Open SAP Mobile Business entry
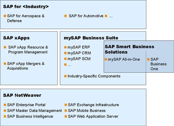Image resolution: width=174 pixels, height=126 pixels. pos(87,110)
